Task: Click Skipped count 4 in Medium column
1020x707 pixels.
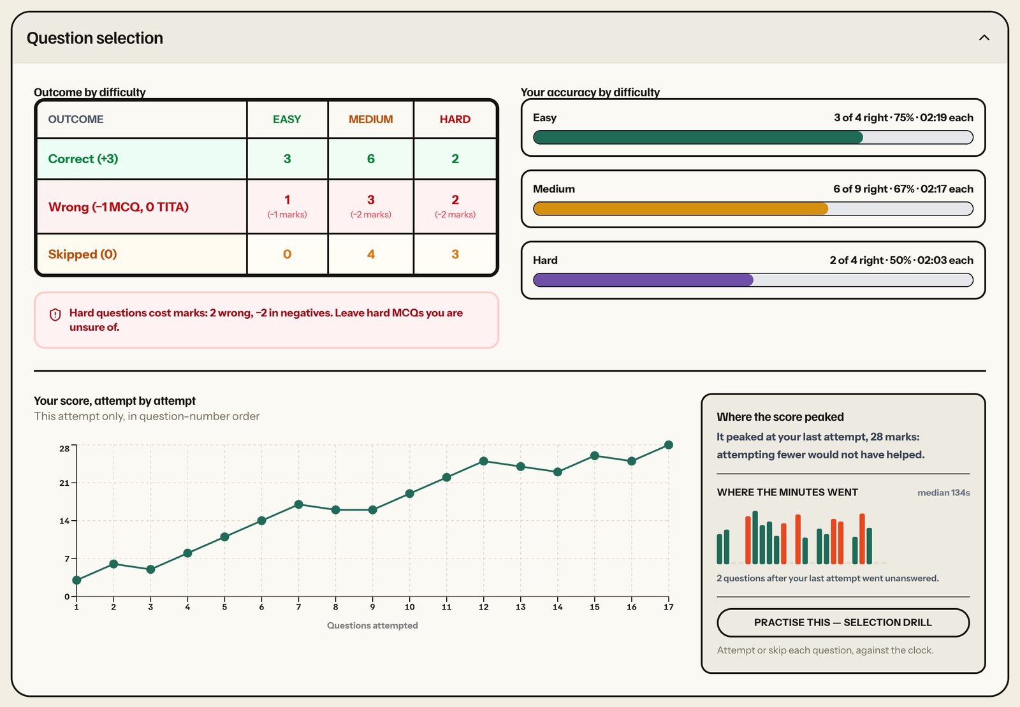Action: (370, 254)
